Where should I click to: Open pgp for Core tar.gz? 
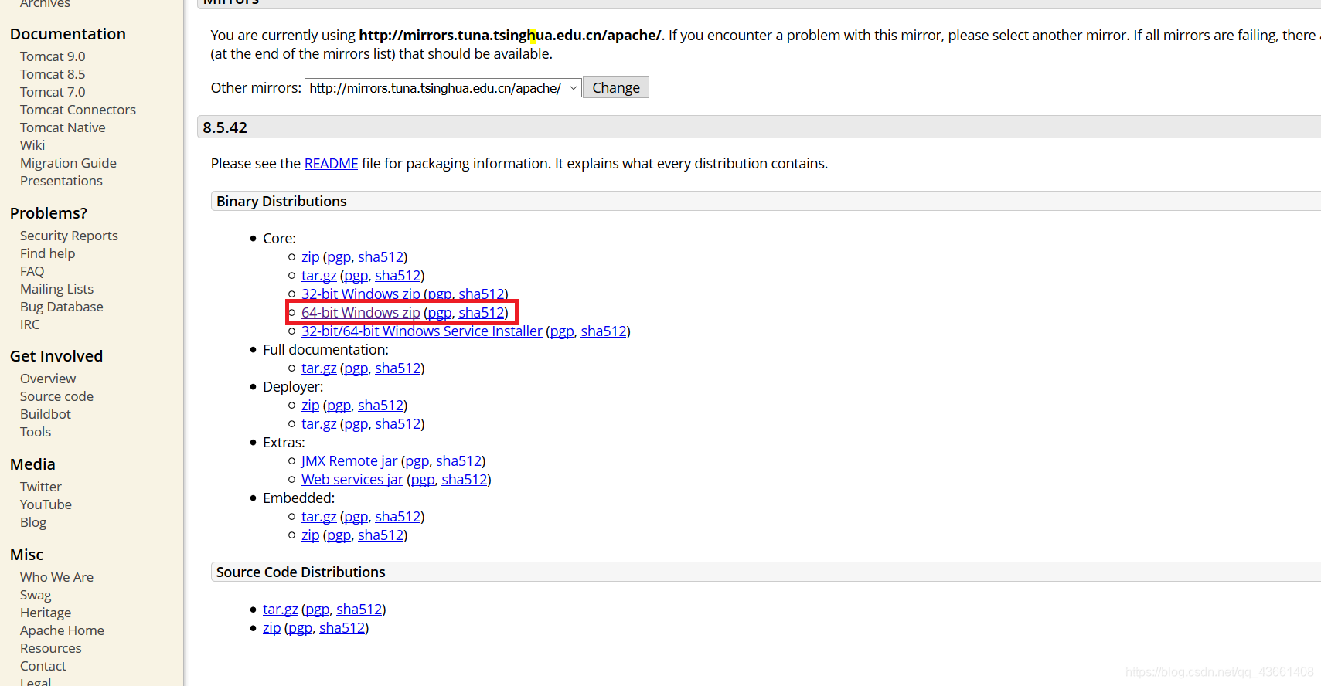click(356, 276)
